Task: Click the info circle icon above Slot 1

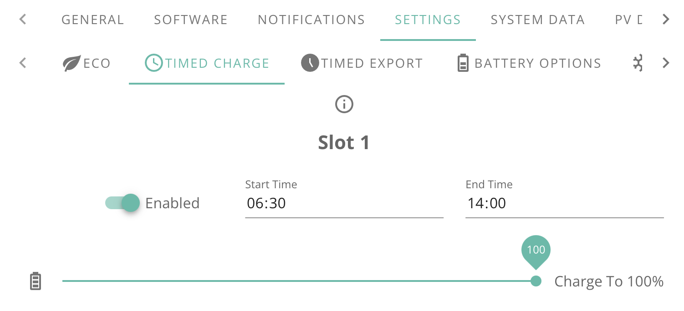Action: pyautogui.click(x=344, y=105)
